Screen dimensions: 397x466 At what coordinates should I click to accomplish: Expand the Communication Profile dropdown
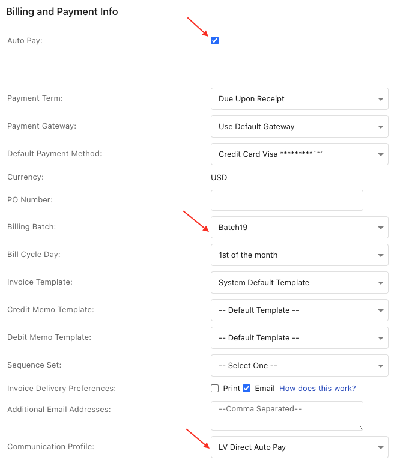click(299, 447)
